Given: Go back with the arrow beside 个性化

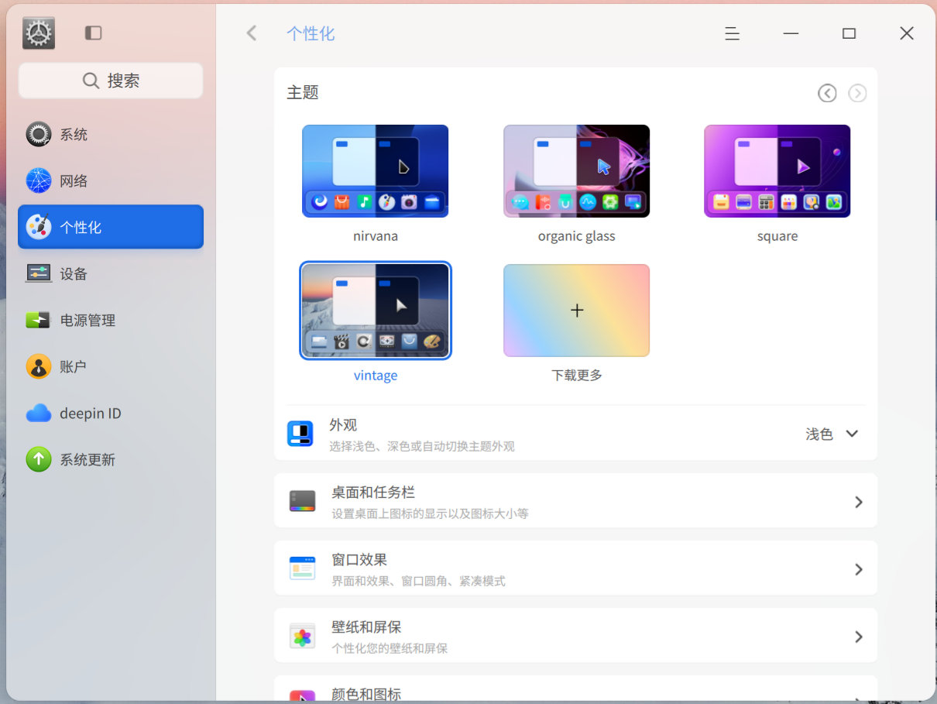Looking at the screenshot, I should 251,33.
